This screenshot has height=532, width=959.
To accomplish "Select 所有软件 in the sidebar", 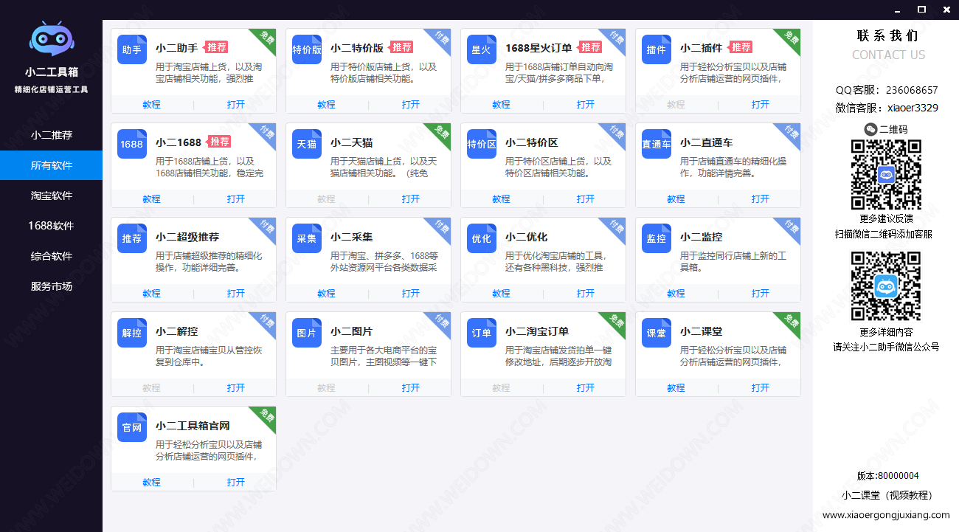I will click(x=51, y=165).
